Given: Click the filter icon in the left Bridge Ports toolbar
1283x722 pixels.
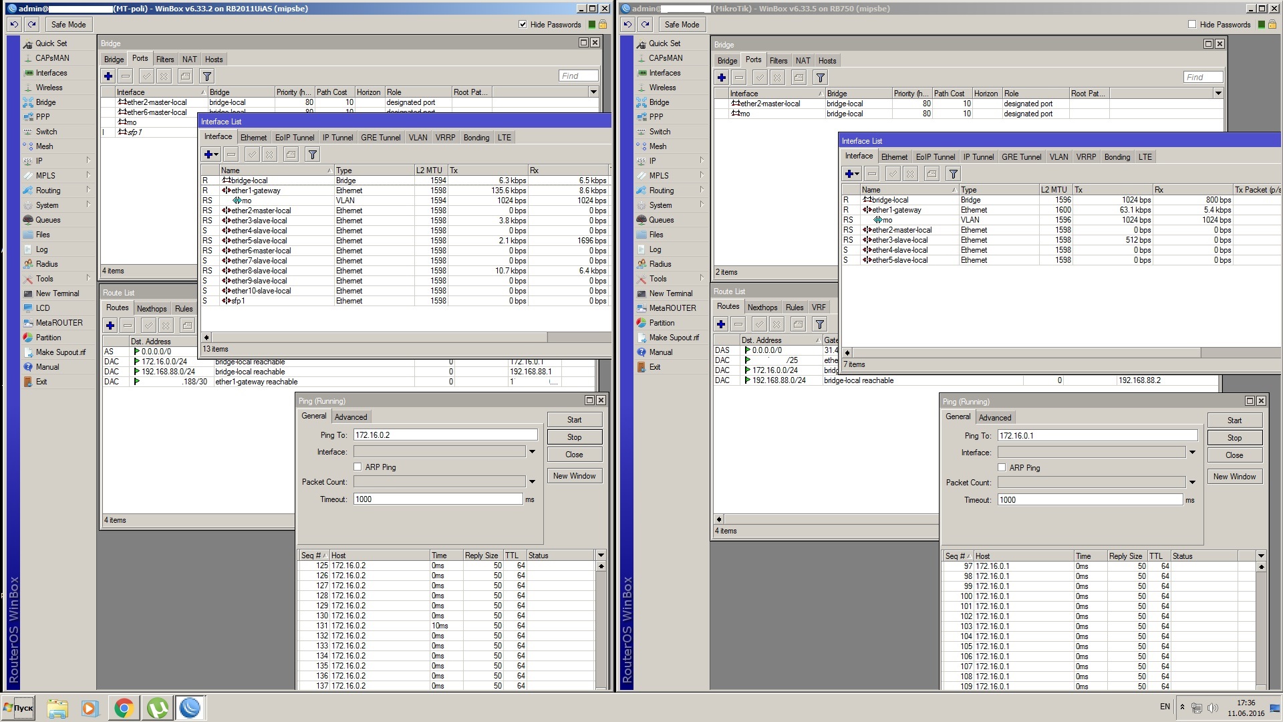Looking at the screenshot, I should point(207,76).
